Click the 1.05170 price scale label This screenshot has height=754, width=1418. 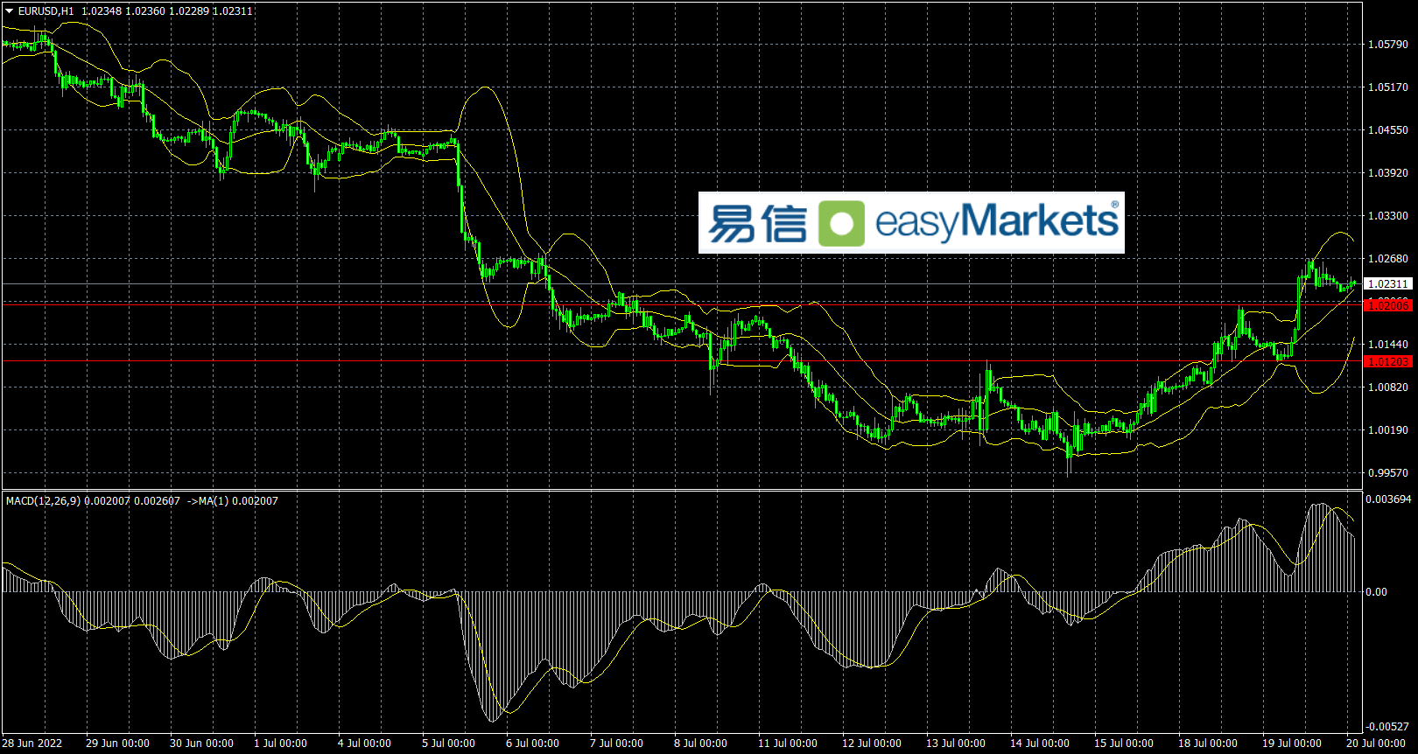[1388, 87]
